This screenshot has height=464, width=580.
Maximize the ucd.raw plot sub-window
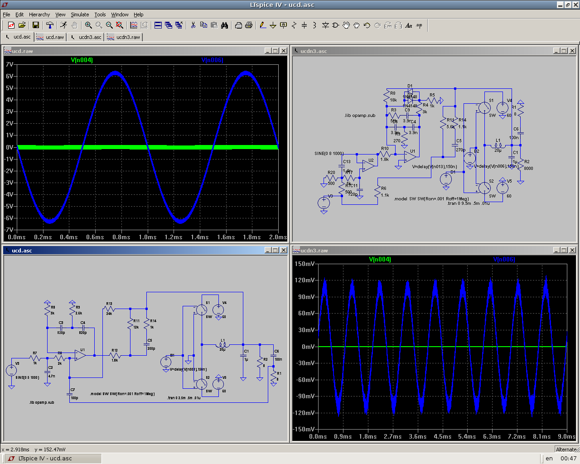pos(275,51)
